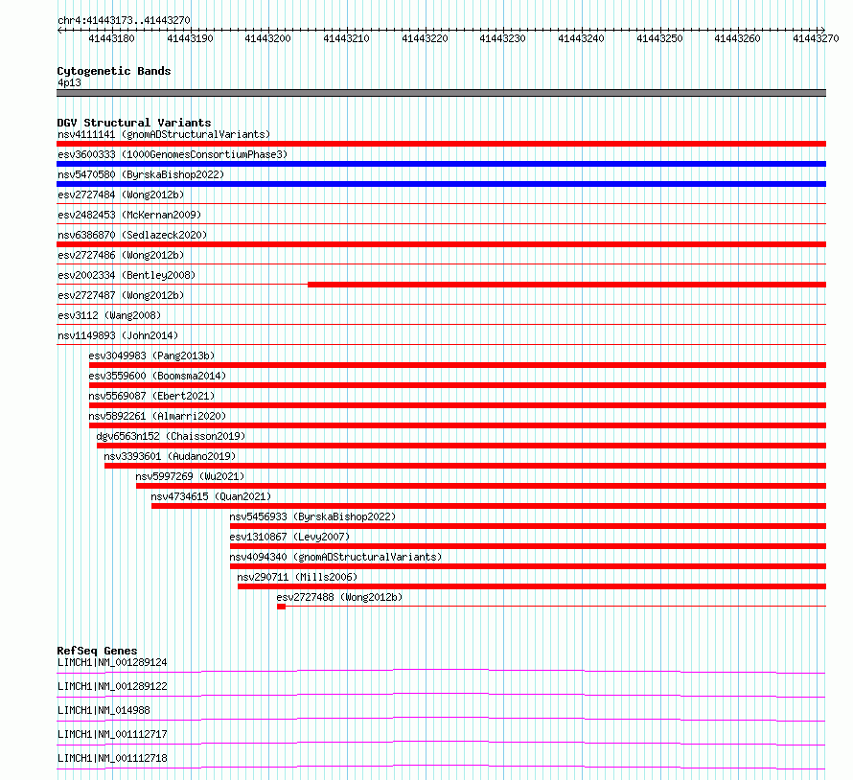This screenshot has width=853, height=780.
Task: Open LIMCH1|NM_001289124 transcript label
Action: coord(112,662)
